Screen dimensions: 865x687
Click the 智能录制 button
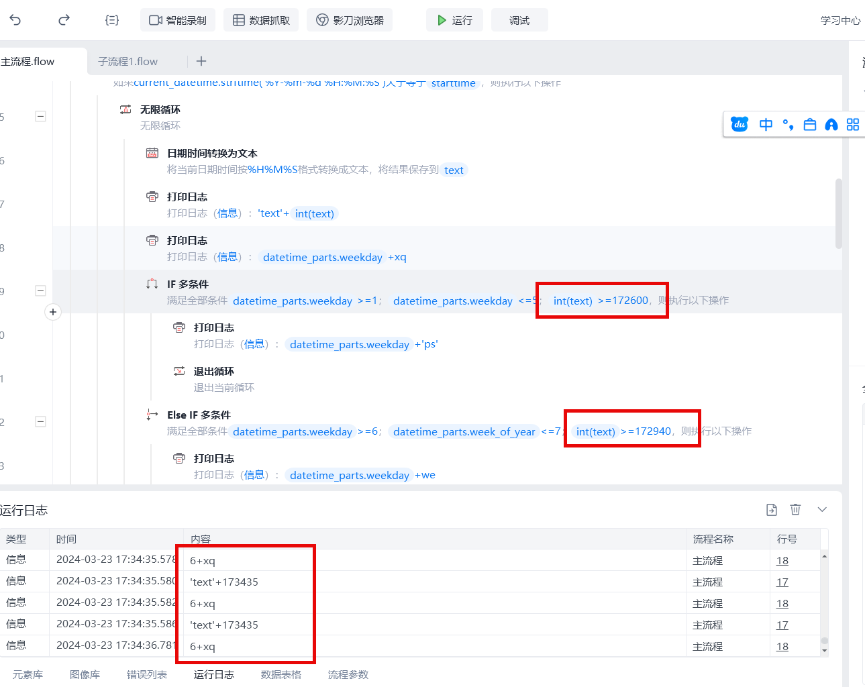[x=178, y=20]
